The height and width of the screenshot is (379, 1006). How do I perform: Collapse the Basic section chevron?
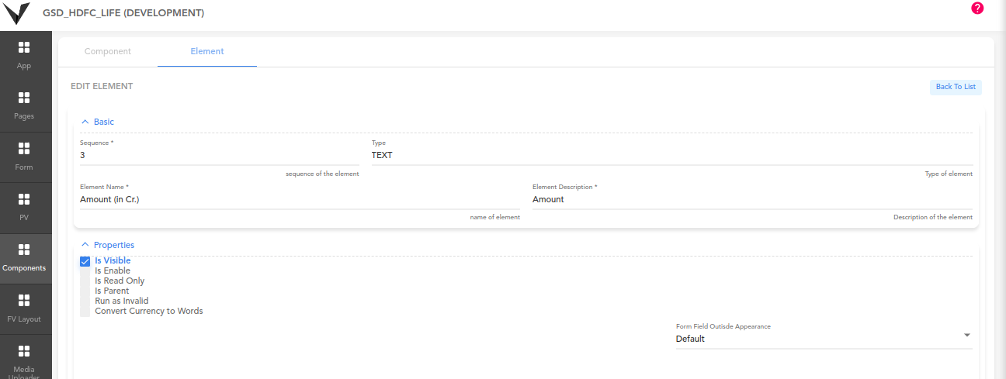[x=85, y=122]
